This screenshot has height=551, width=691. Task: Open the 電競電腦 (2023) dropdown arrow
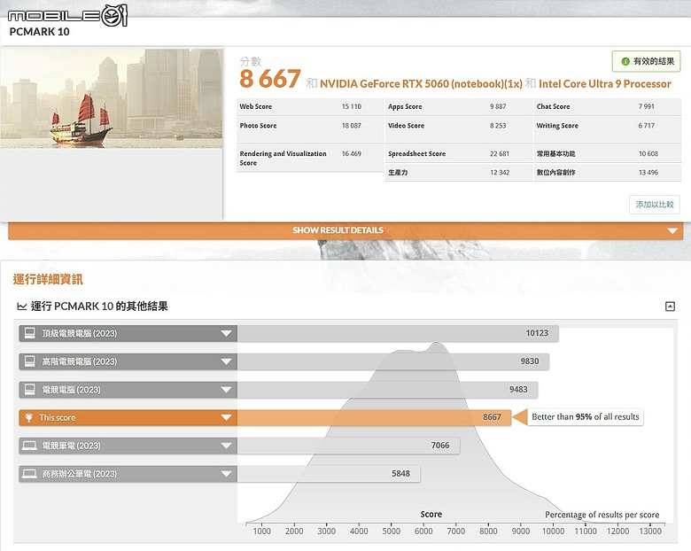coord(226,390)
